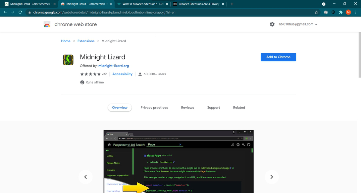Click the 60,000+ users text
The image size is (361, 193).
coord(155,74)
